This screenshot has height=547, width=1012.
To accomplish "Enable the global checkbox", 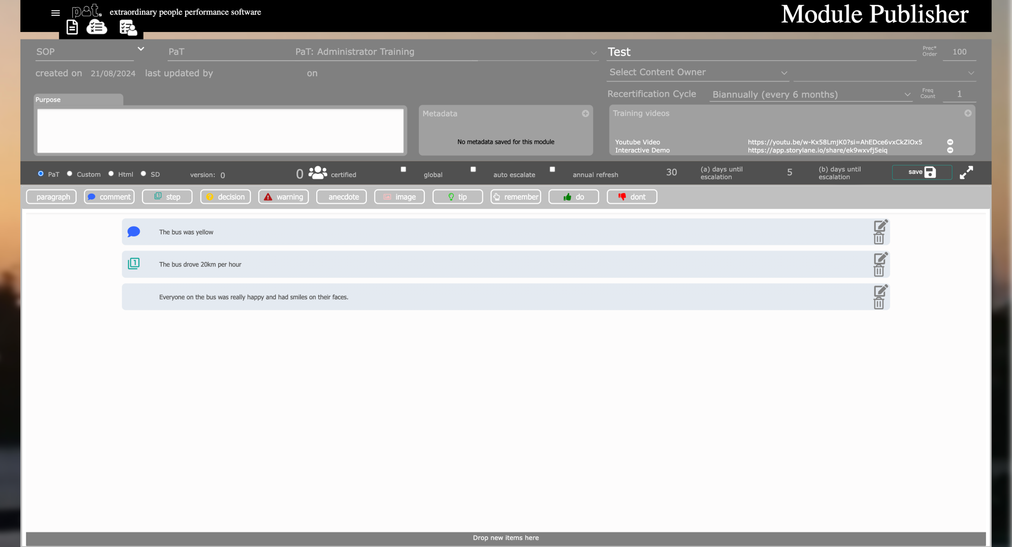I will pyautogui.click(x=403, y=169).
